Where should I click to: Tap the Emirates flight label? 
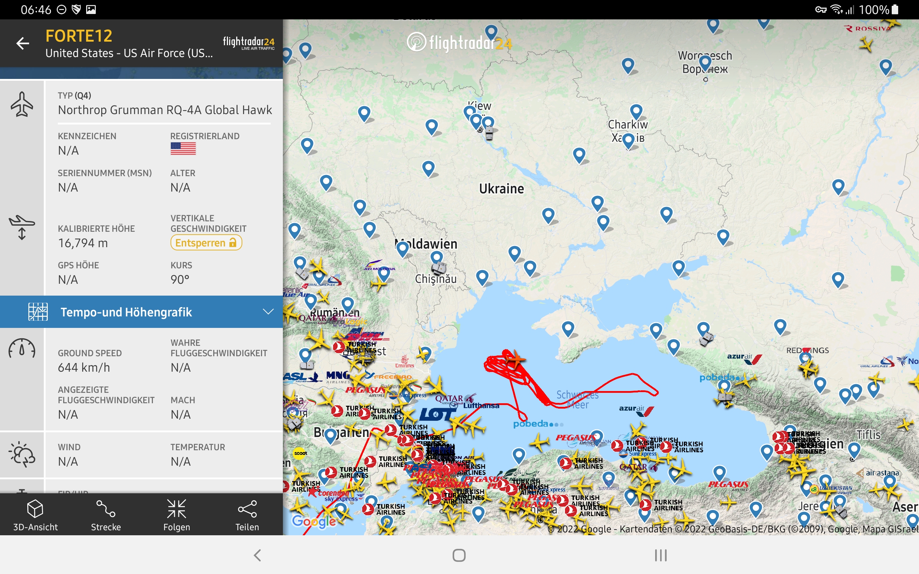pos(405,362)
